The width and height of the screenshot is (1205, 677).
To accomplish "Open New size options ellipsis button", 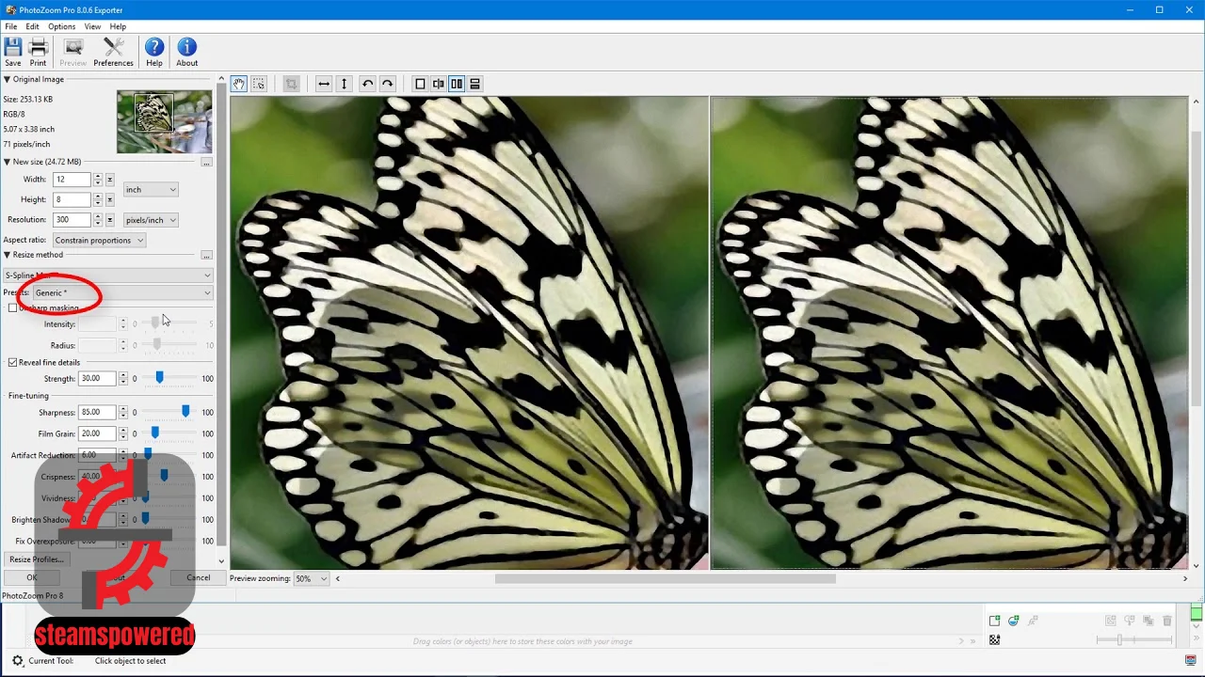I will 206,163.
